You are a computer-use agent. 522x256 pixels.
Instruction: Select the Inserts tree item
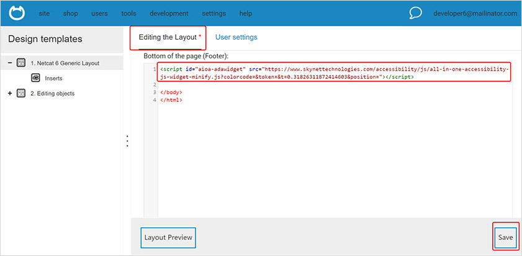point(53,78)
